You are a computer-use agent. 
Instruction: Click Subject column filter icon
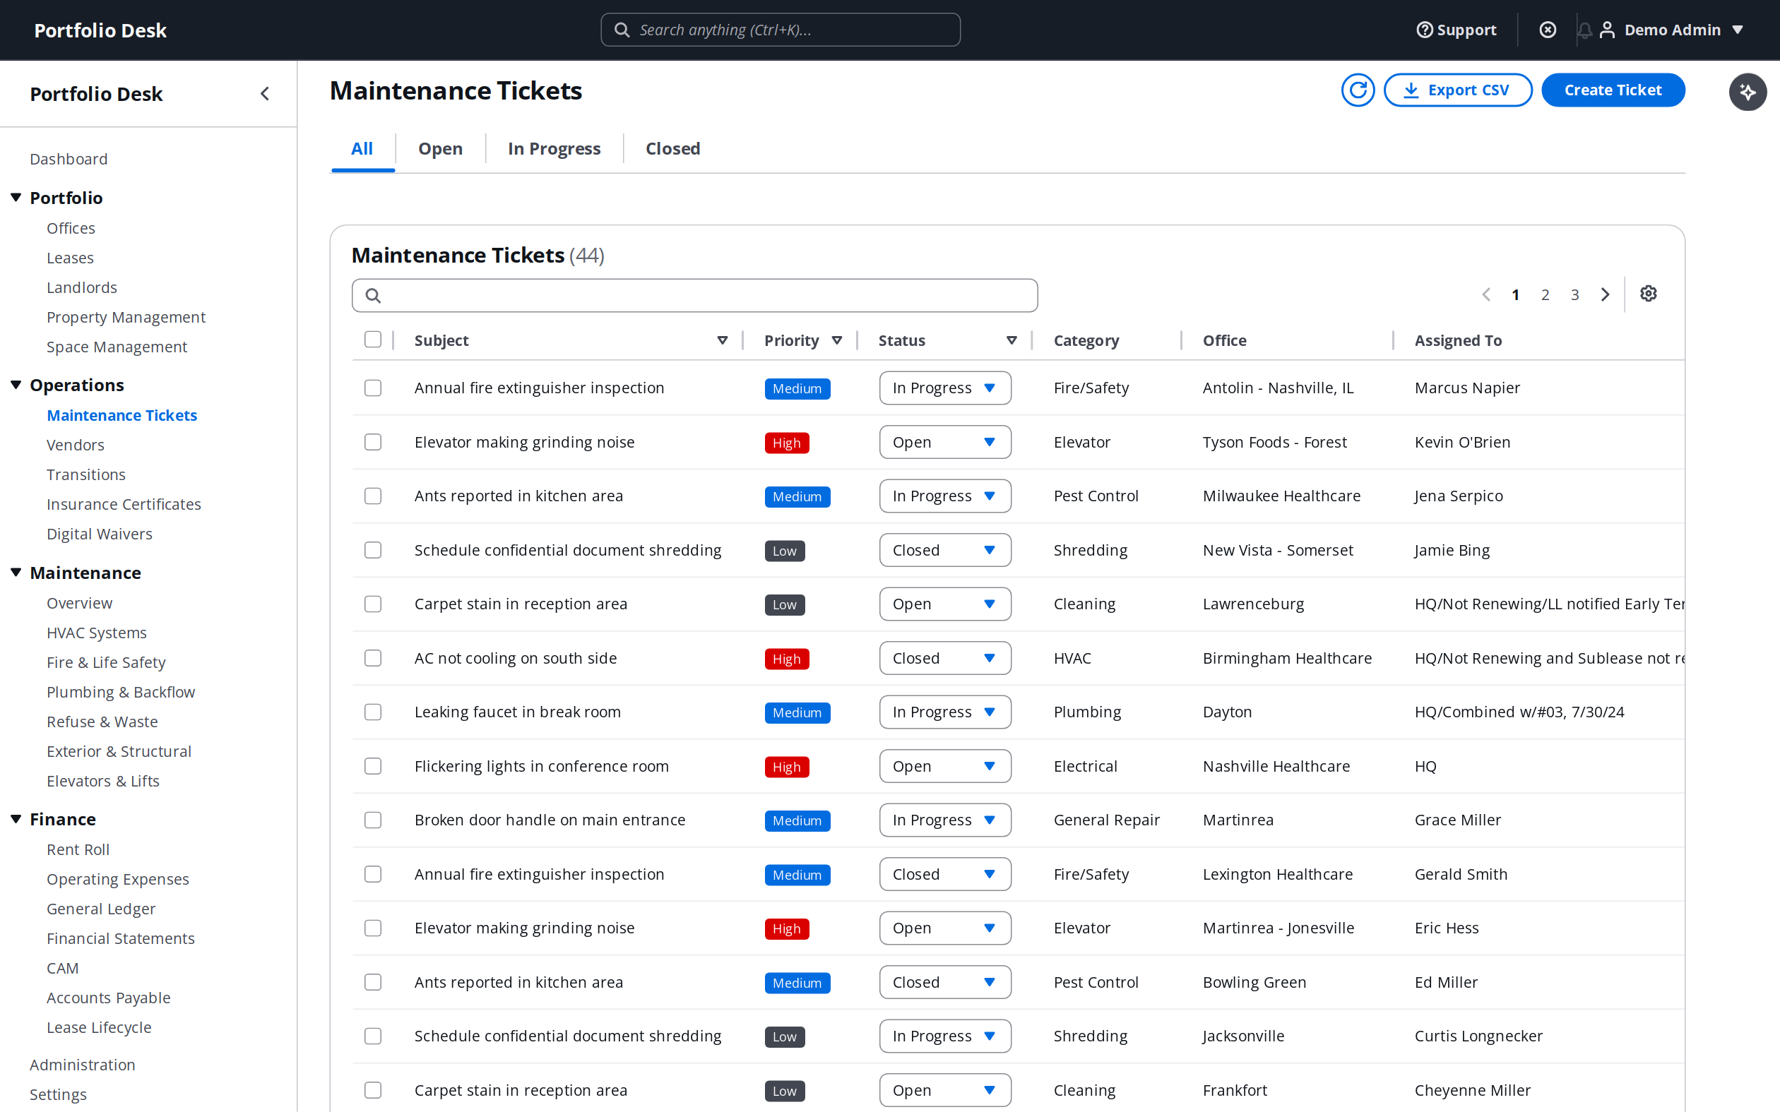tap(723, 340)
